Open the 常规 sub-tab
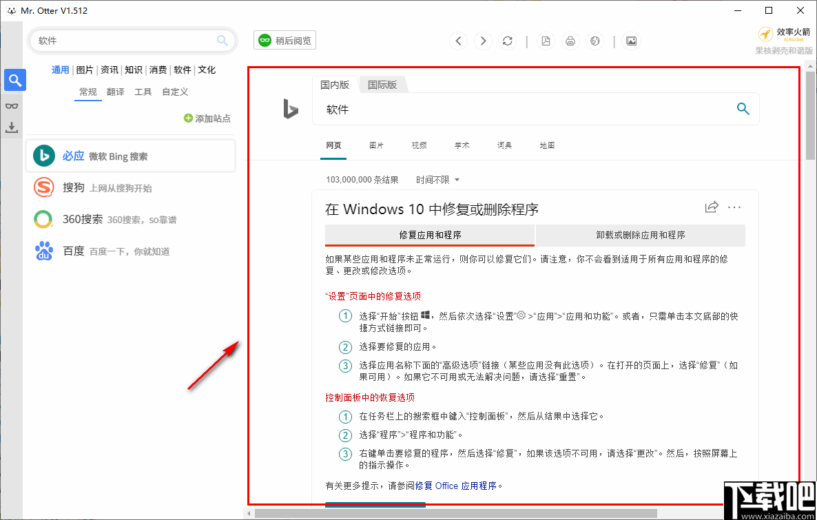817x520 pixels. (88, 92)
